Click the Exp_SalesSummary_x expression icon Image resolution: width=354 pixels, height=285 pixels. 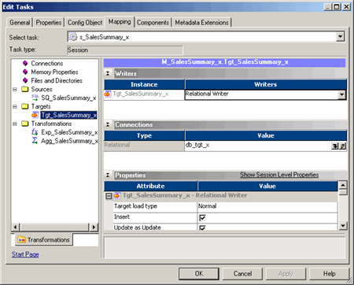[35, 132]
